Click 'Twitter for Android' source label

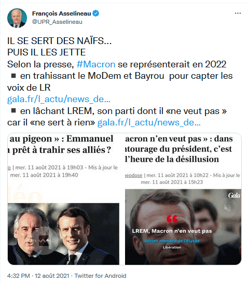100,276
